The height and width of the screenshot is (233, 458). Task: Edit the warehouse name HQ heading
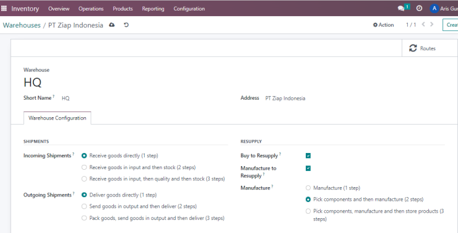pos(32,83)
